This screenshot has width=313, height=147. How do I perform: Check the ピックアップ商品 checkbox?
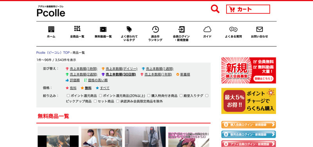(207, 96)
